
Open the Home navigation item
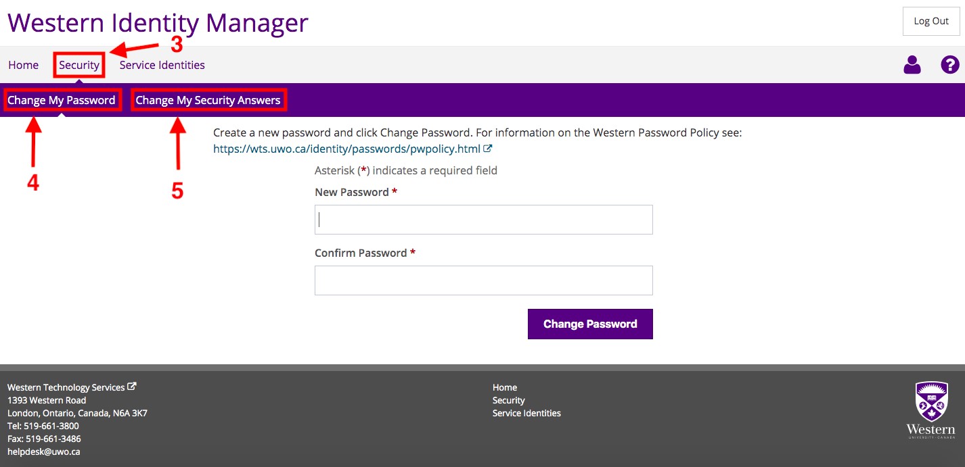23,65
